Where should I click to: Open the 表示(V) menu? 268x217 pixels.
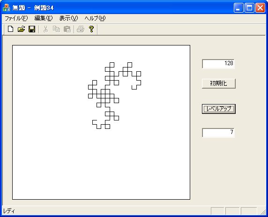coord(68,18)
